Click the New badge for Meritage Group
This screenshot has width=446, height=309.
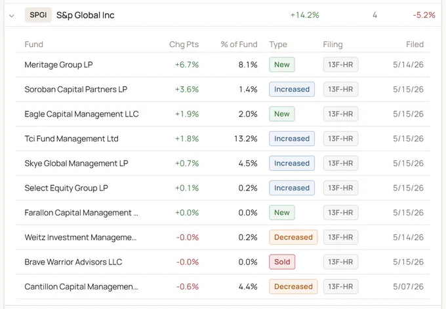coord(282,65)
